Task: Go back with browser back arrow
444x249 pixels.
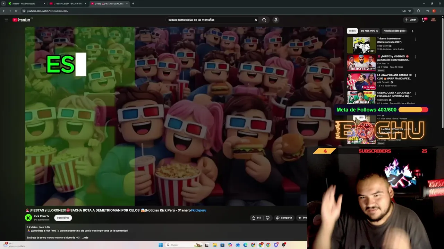Action: click(x=4, y=11)
